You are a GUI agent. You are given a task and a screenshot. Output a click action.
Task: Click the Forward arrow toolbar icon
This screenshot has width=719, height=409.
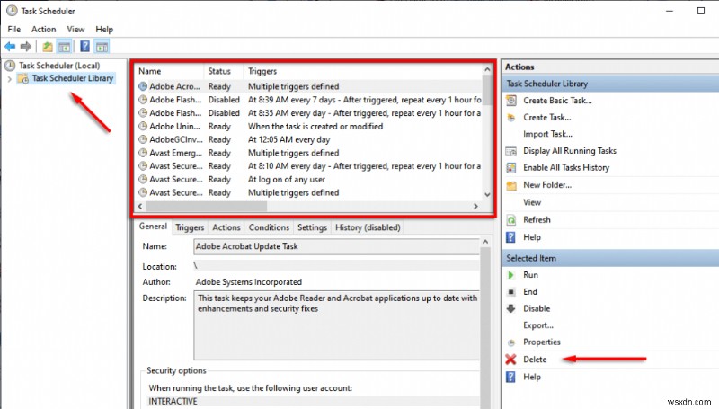click(x=26, y=47)
